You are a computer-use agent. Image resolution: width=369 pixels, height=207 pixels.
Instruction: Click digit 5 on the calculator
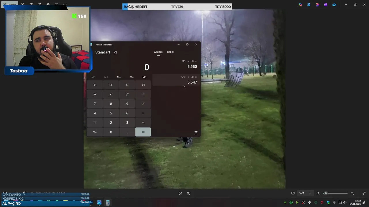111,113
